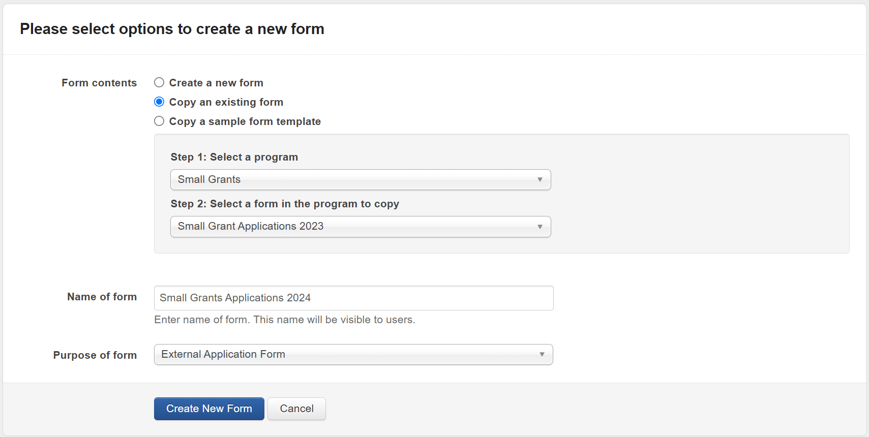This screenshot has height=437, width=869.
Task: Click the arrow on the program dropdown
Action: point(540,179)
